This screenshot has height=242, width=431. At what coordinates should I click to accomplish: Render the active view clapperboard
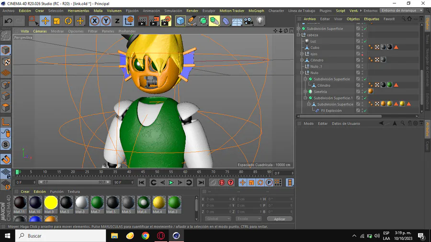coord(142,21)
